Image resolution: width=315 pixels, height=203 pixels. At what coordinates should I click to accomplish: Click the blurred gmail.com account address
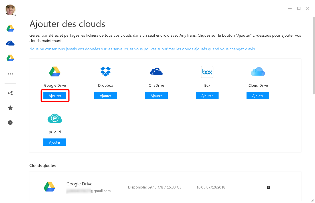tap(88, 191)
